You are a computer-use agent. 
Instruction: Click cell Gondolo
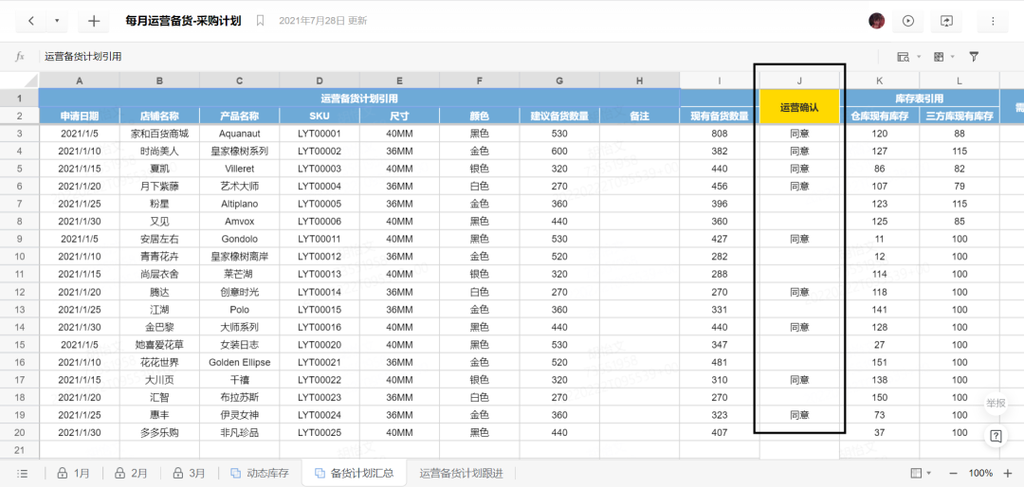click(239, 239)
